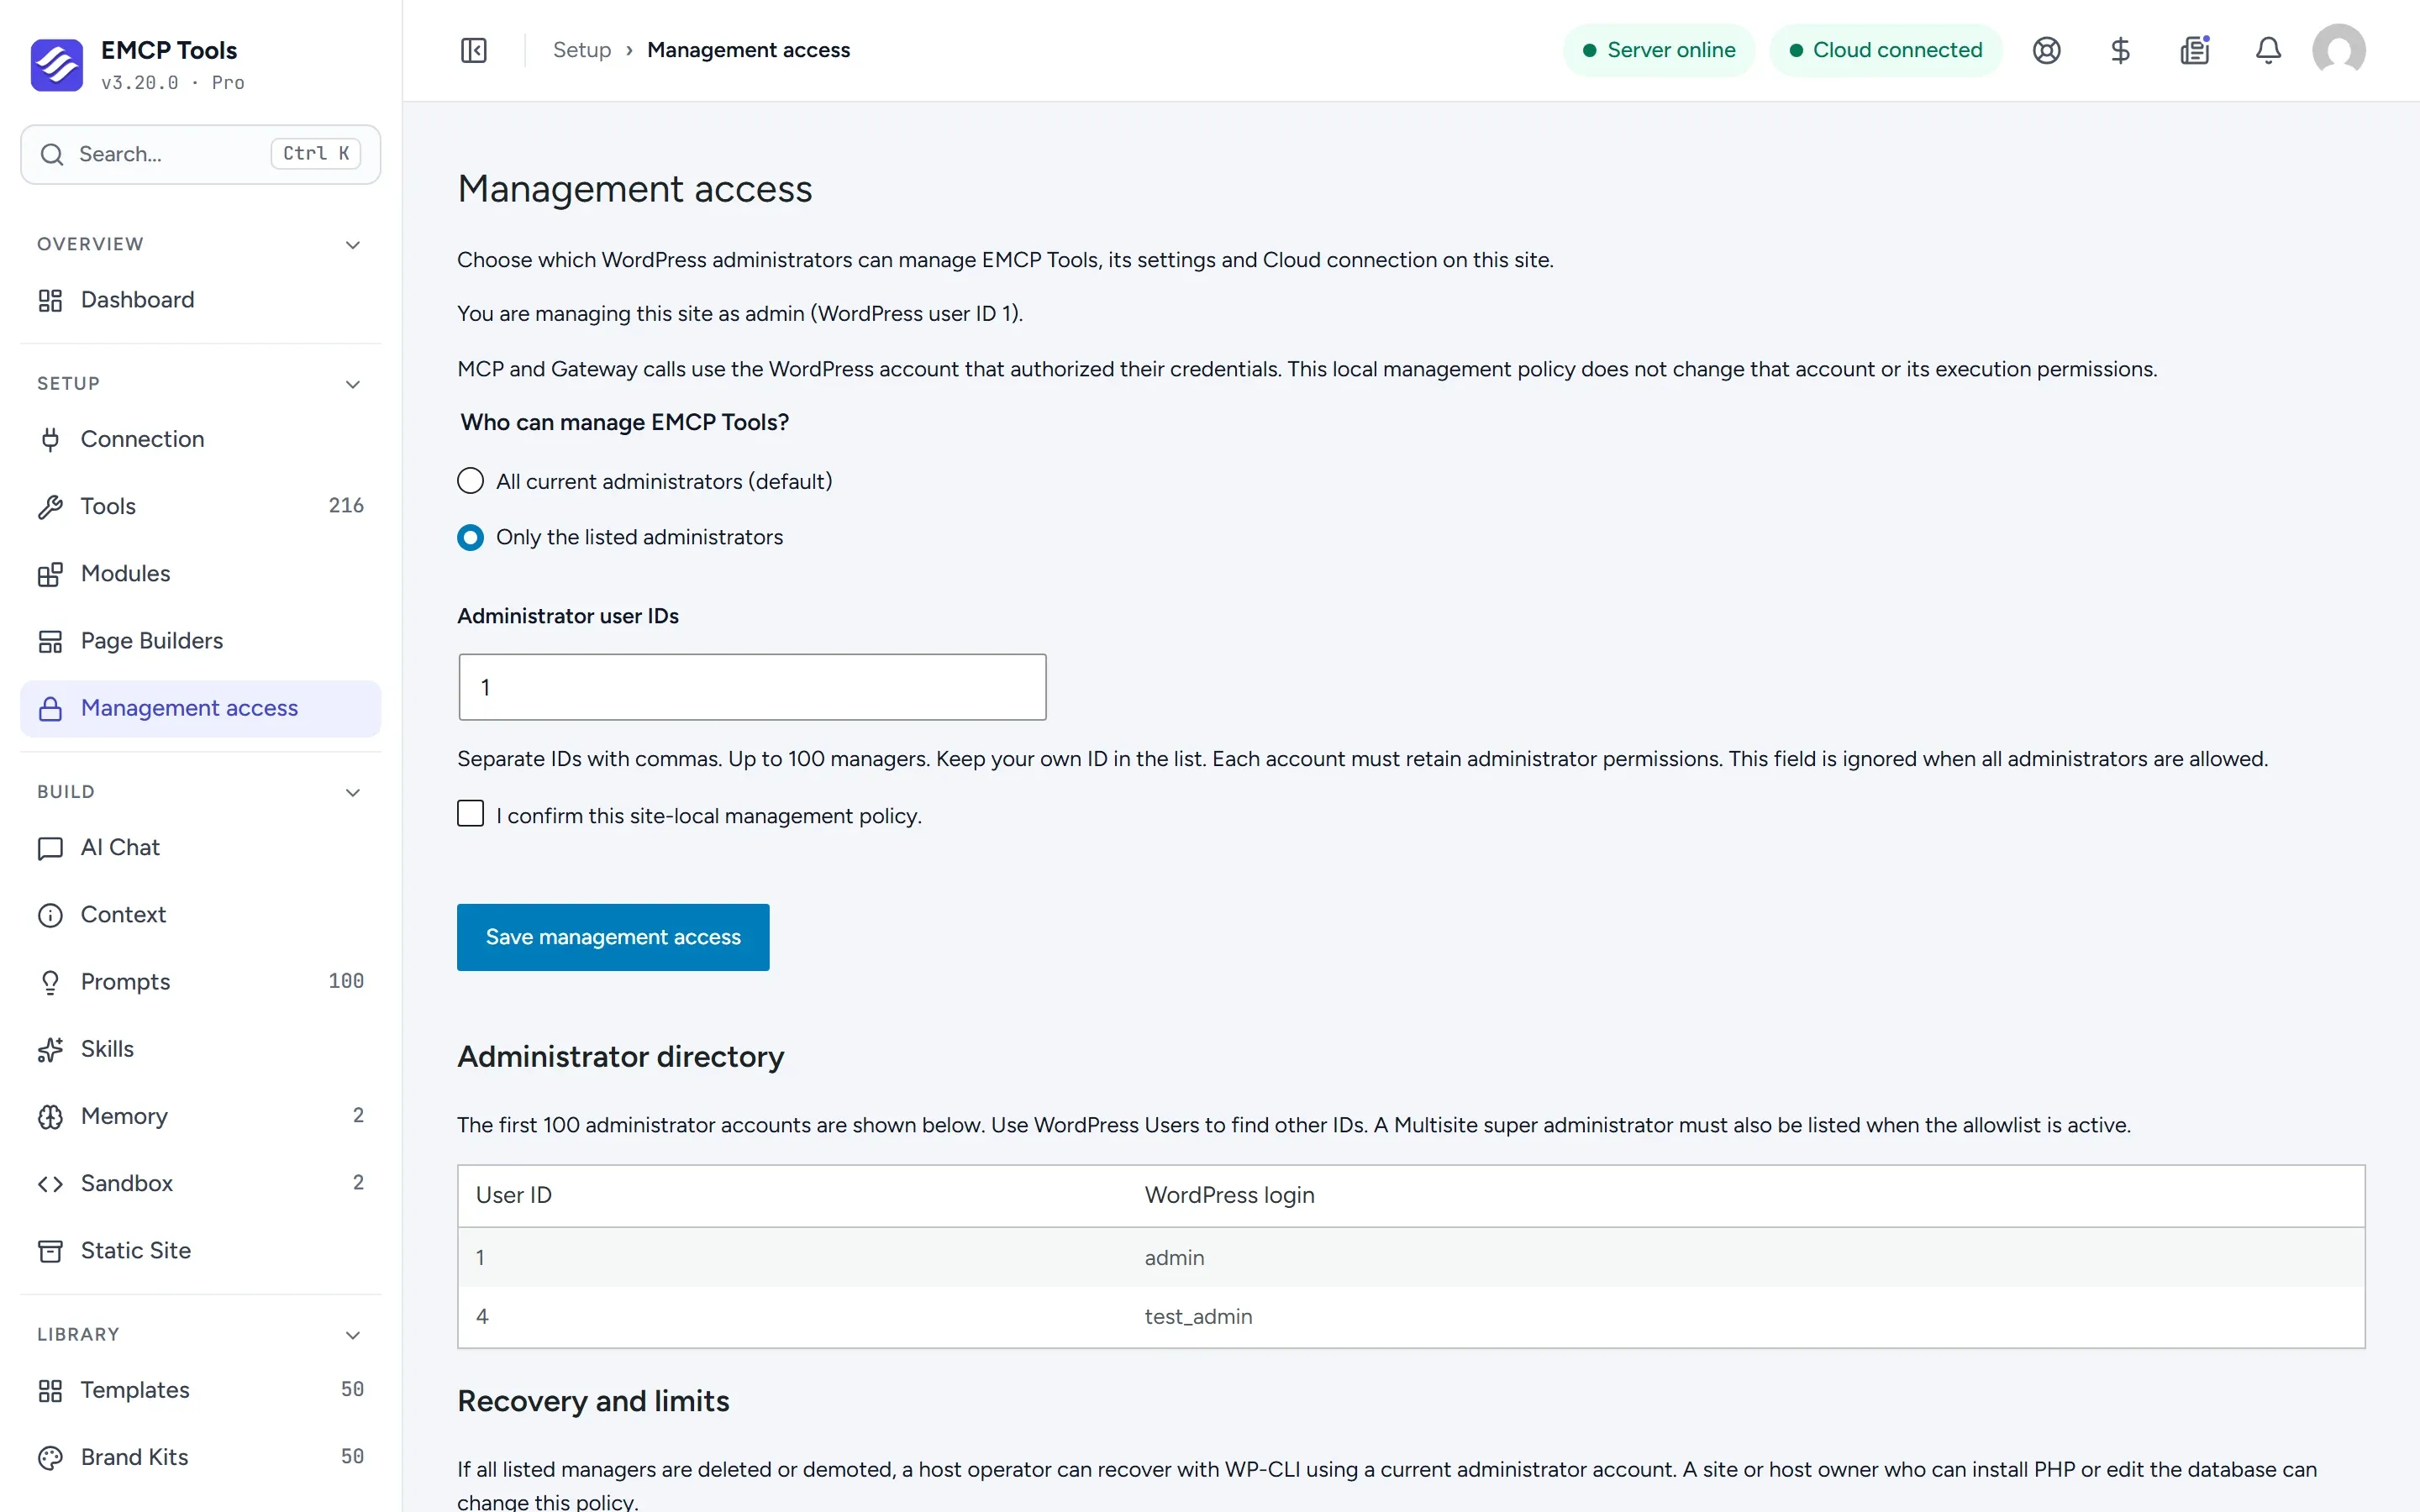Open the user avatar menu

[2338, 50]
